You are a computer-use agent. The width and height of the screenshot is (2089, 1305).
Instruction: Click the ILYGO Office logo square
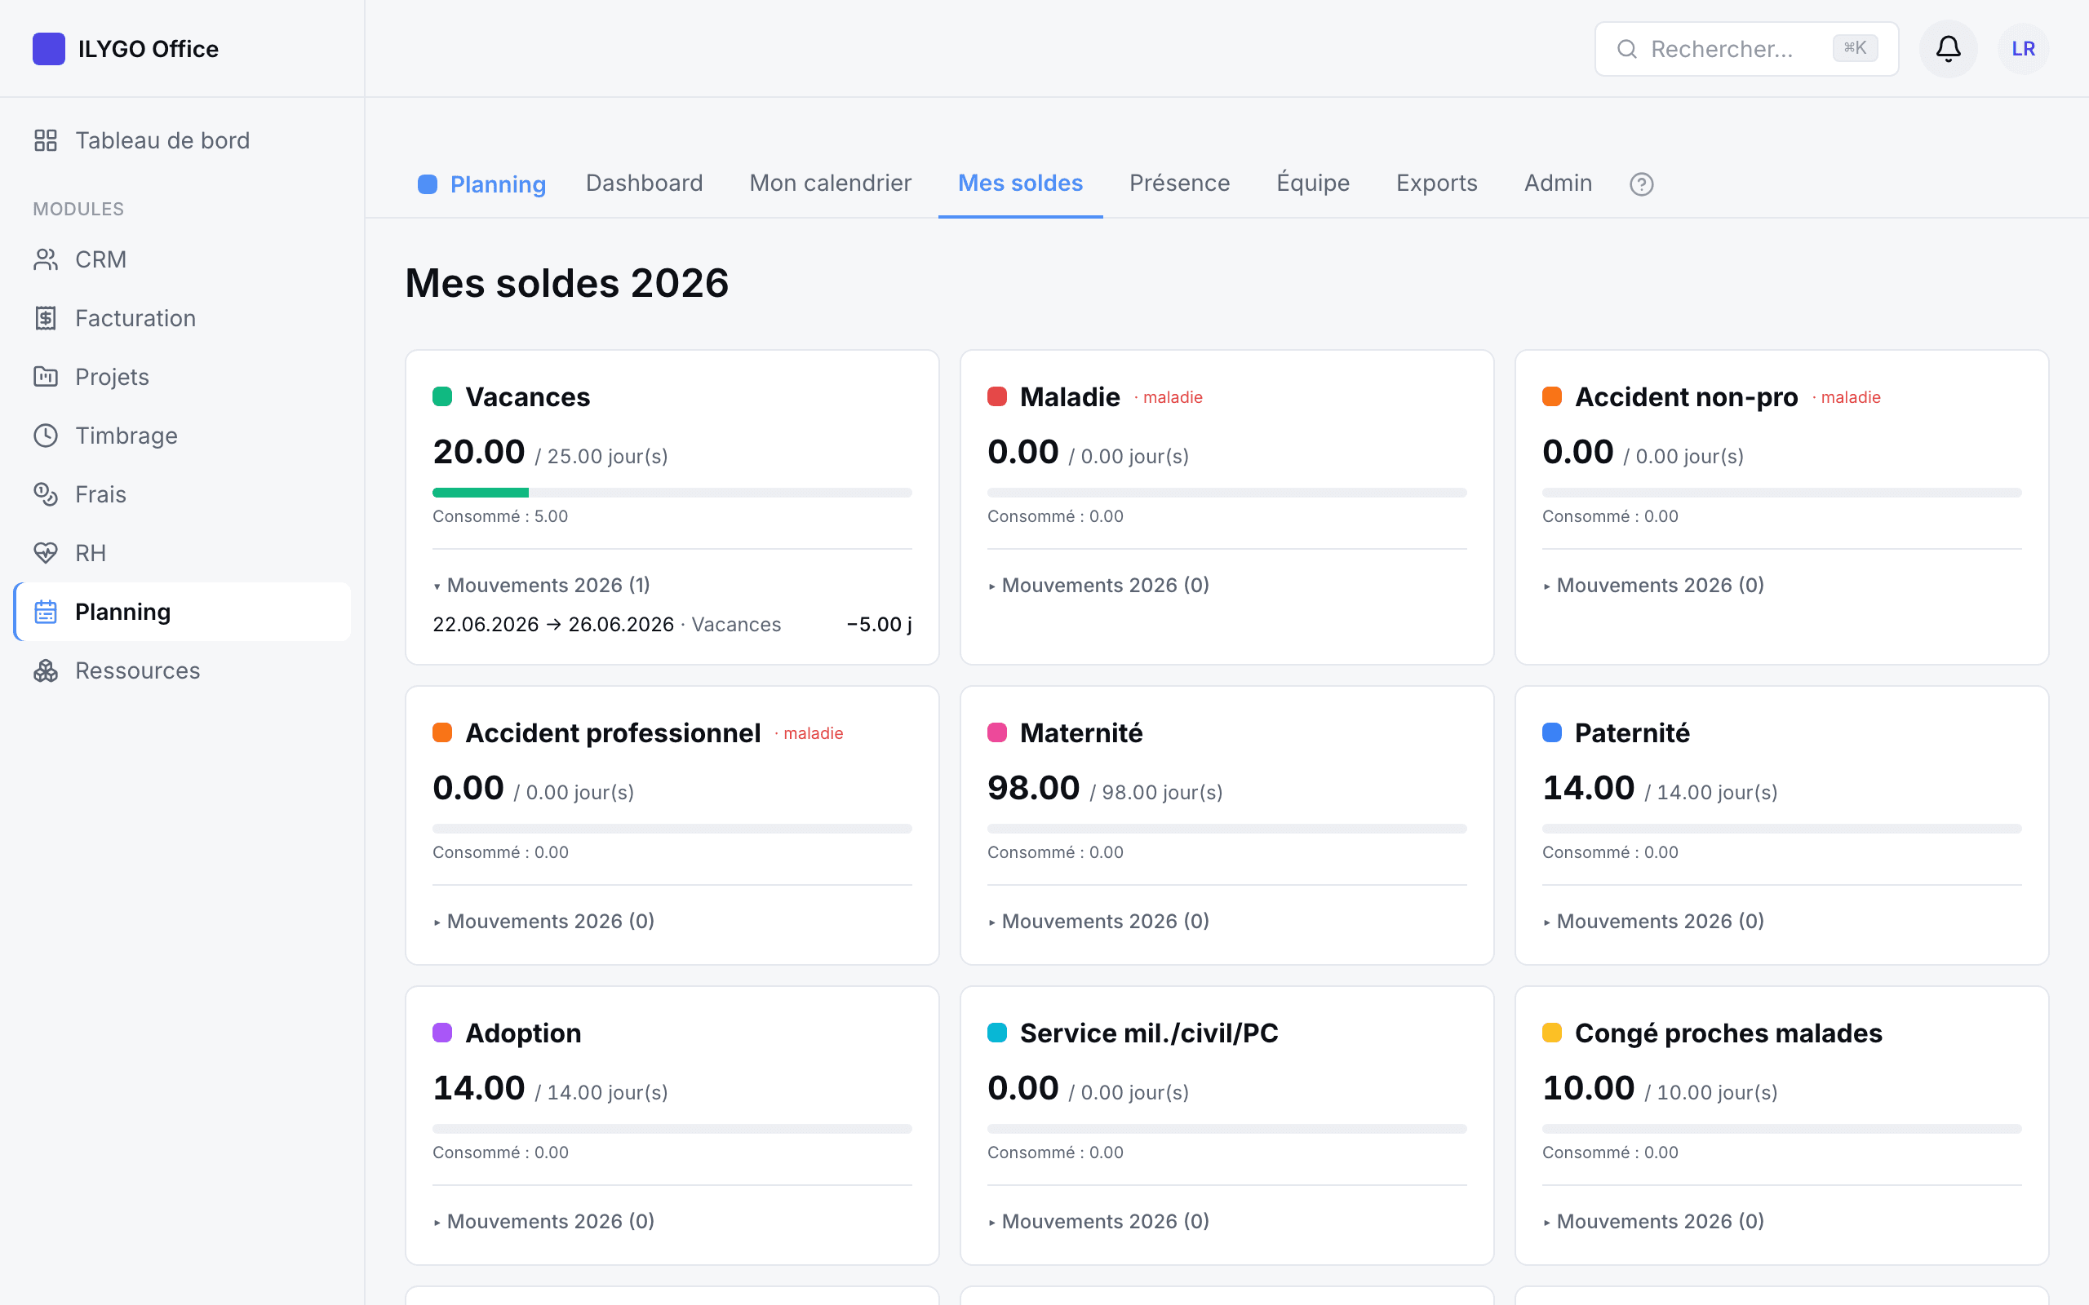point(48,49)
